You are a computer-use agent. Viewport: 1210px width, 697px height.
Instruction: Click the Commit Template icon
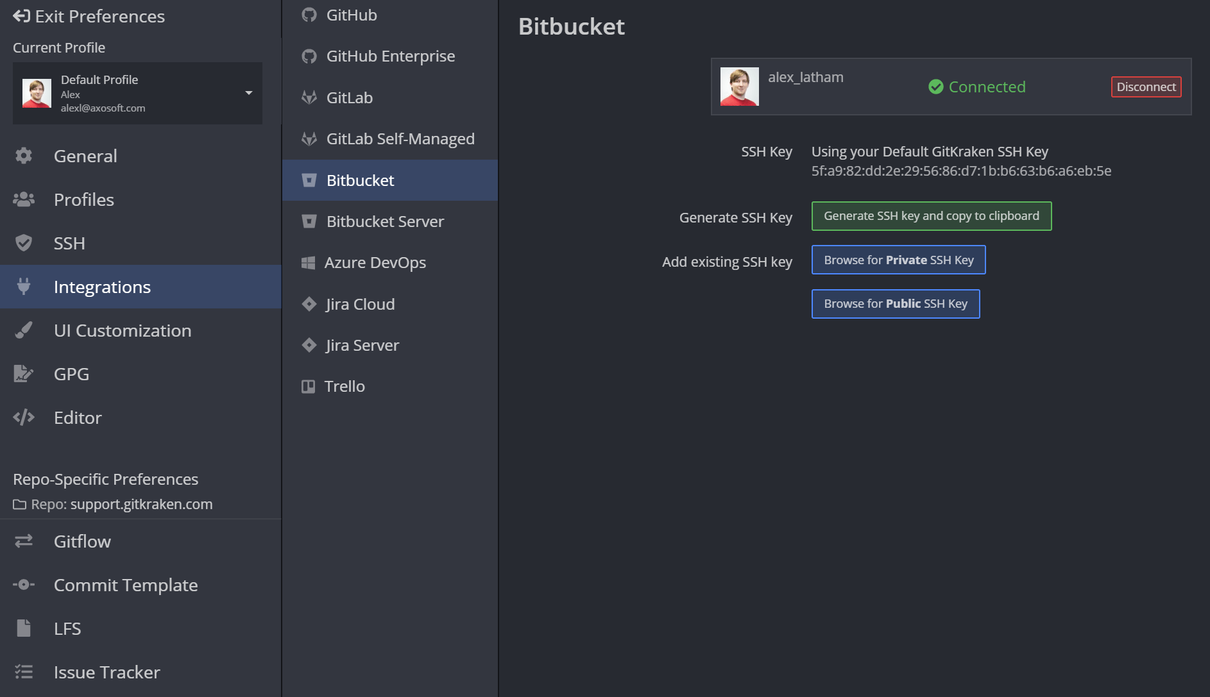tap(24, 585)
